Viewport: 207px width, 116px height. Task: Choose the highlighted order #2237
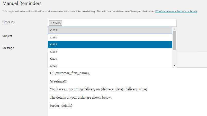pyautogui.click(x=110, y=45)
